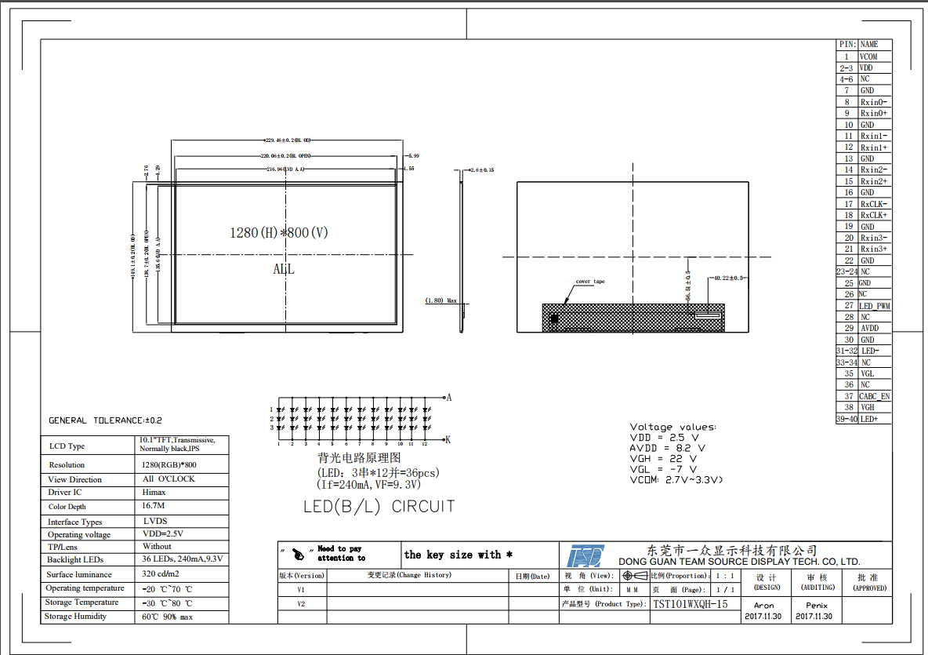
Task: Click the TSD company logo
Action: [586, 555]
